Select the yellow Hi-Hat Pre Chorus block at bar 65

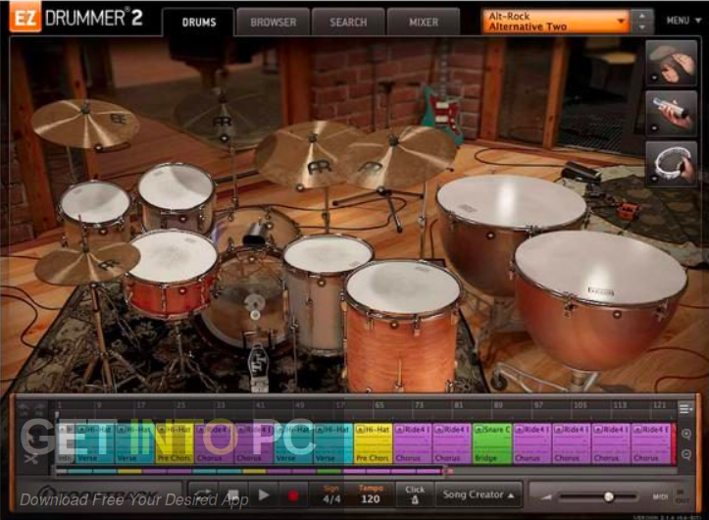tap(373, 443)
